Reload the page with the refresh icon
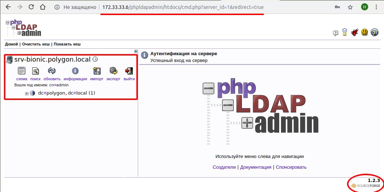The height and width of the screenshot is (192, 384). (x=32, y=7)
